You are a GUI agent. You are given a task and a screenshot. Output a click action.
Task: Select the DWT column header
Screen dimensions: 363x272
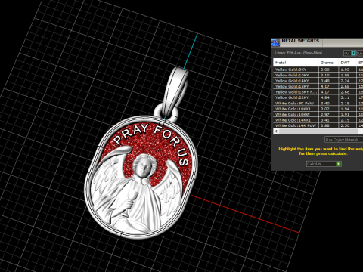(347, 63)
